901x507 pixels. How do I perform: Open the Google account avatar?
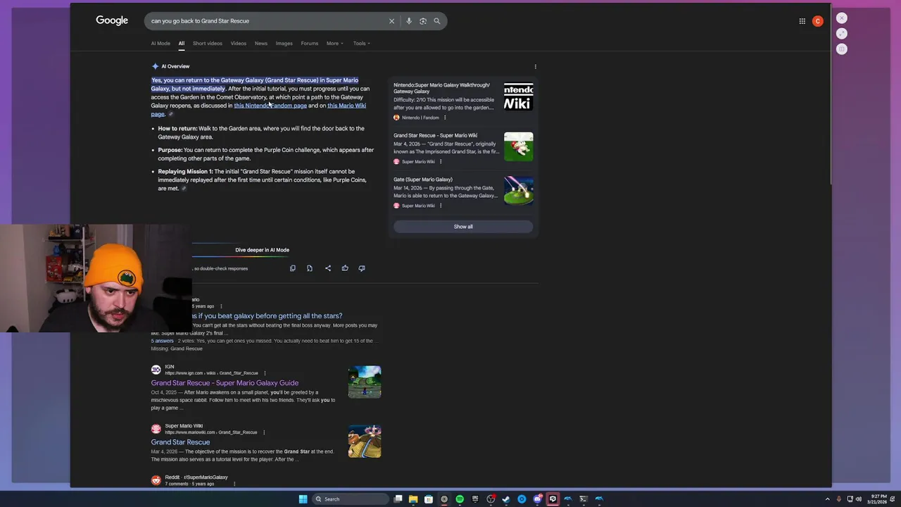817,21
